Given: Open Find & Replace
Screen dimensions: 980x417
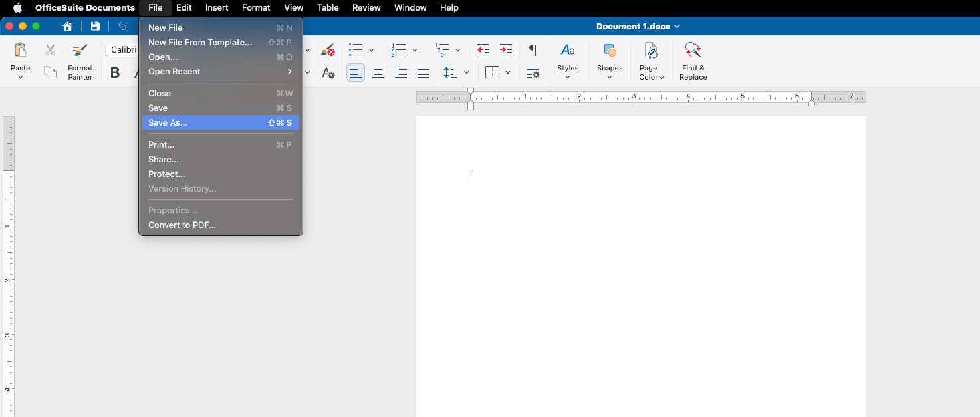Looking at the screenshot, I should tap(693, 60).
